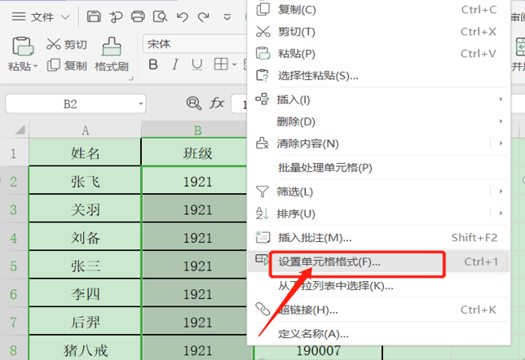Click cell containing 猪八戒
This screenshot has height=360, width=525.
click(x=85, y=349)
